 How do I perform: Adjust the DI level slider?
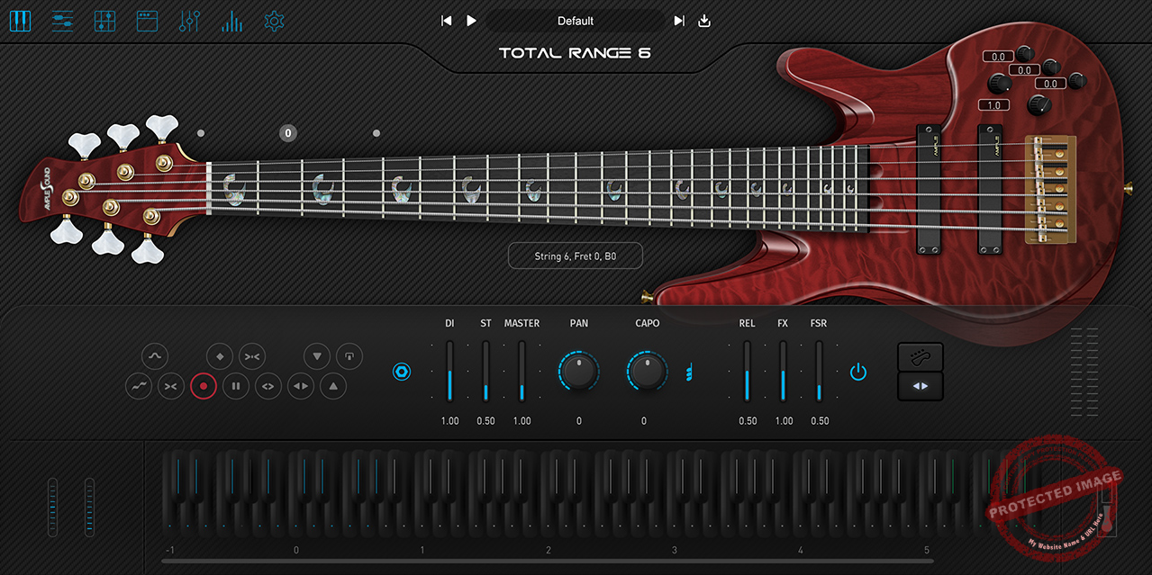coord(449,371)
